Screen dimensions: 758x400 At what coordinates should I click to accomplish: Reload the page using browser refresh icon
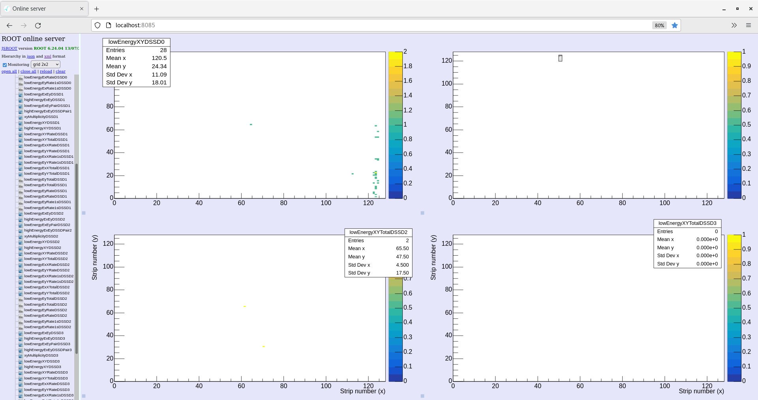(x=38, y=25)
